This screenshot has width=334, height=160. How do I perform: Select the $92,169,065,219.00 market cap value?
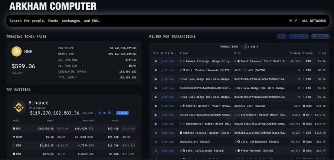point(122,54)
